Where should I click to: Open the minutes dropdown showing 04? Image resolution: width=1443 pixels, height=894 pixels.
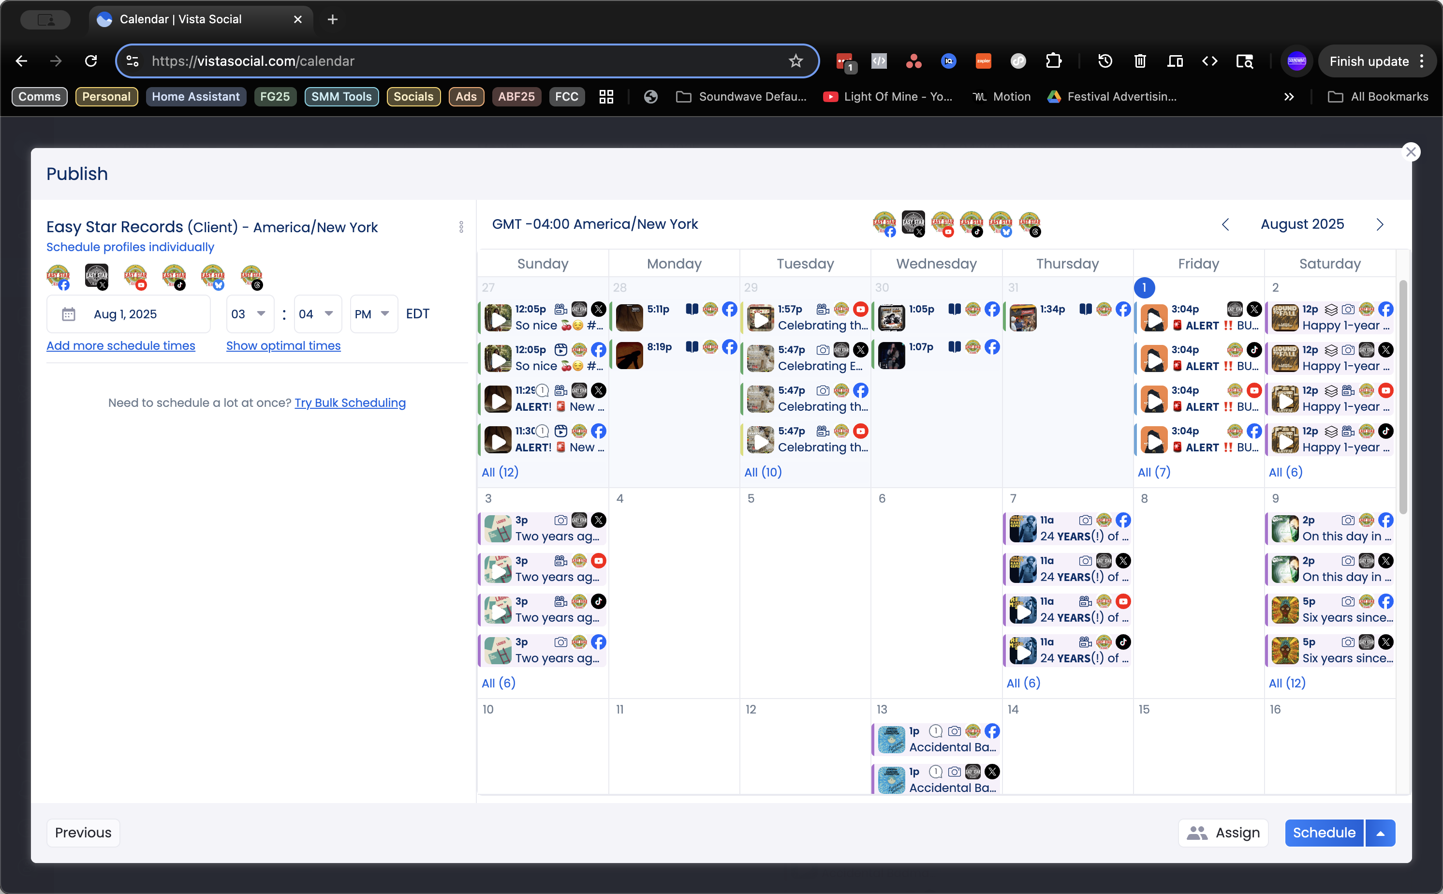click(x=317, y=314)
